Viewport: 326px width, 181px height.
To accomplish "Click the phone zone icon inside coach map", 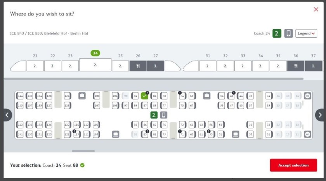I will tap(164, 115).
